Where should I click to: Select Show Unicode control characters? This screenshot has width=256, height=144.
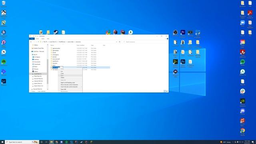tap(70, 85)
